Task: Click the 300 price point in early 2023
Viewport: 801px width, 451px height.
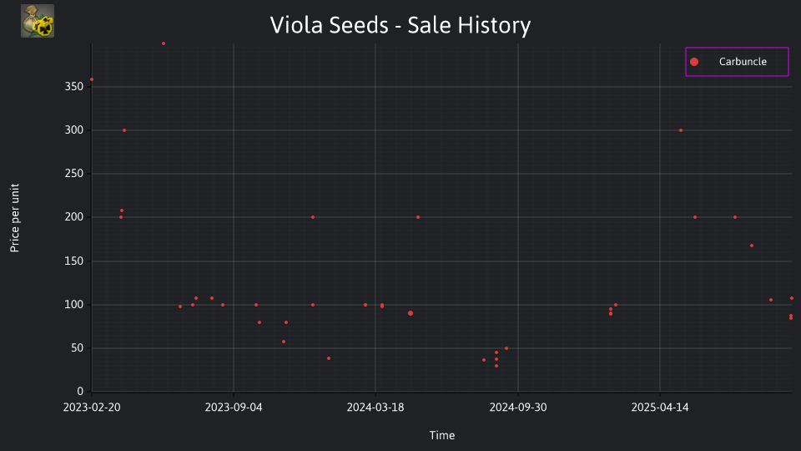Action: pyautogui.click(x=124, y=130)
